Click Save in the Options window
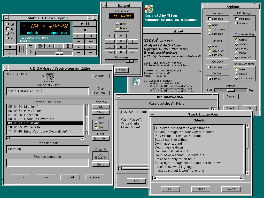The height and width of the screenshot is (198, 264). [231, 108]
